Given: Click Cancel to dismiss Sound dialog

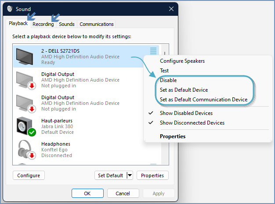Looking at the screenshot, I should pyautogui.click(x=123, y=193).
